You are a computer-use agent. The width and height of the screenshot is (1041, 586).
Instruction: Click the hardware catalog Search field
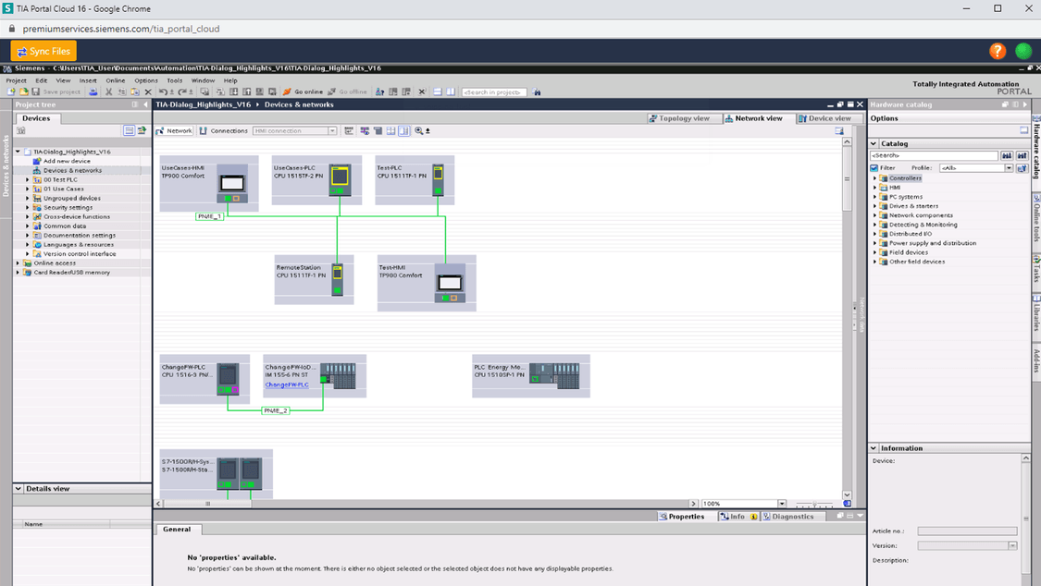pos(934,156)
